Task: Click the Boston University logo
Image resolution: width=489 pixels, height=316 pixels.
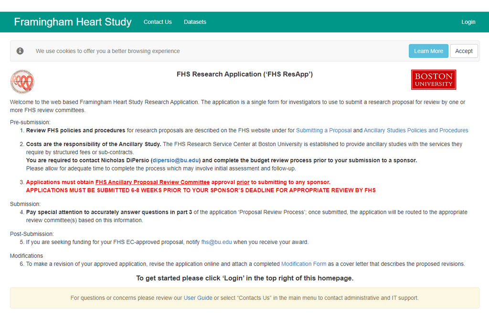Action: click(x=433, y=79)
